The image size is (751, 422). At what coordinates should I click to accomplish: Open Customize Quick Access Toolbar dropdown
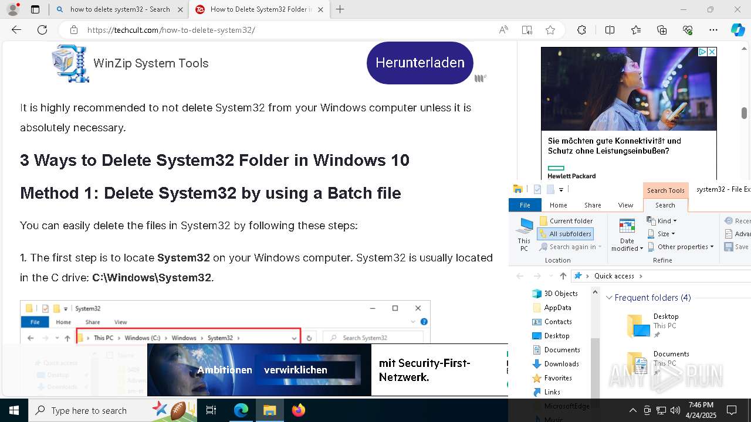click(561, 189)
